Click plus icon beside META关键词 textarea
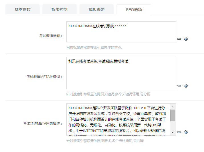 pyautogui.click(x=186, y=86)
